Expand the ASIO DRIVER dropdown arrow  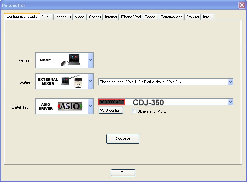tap(90, 106)
